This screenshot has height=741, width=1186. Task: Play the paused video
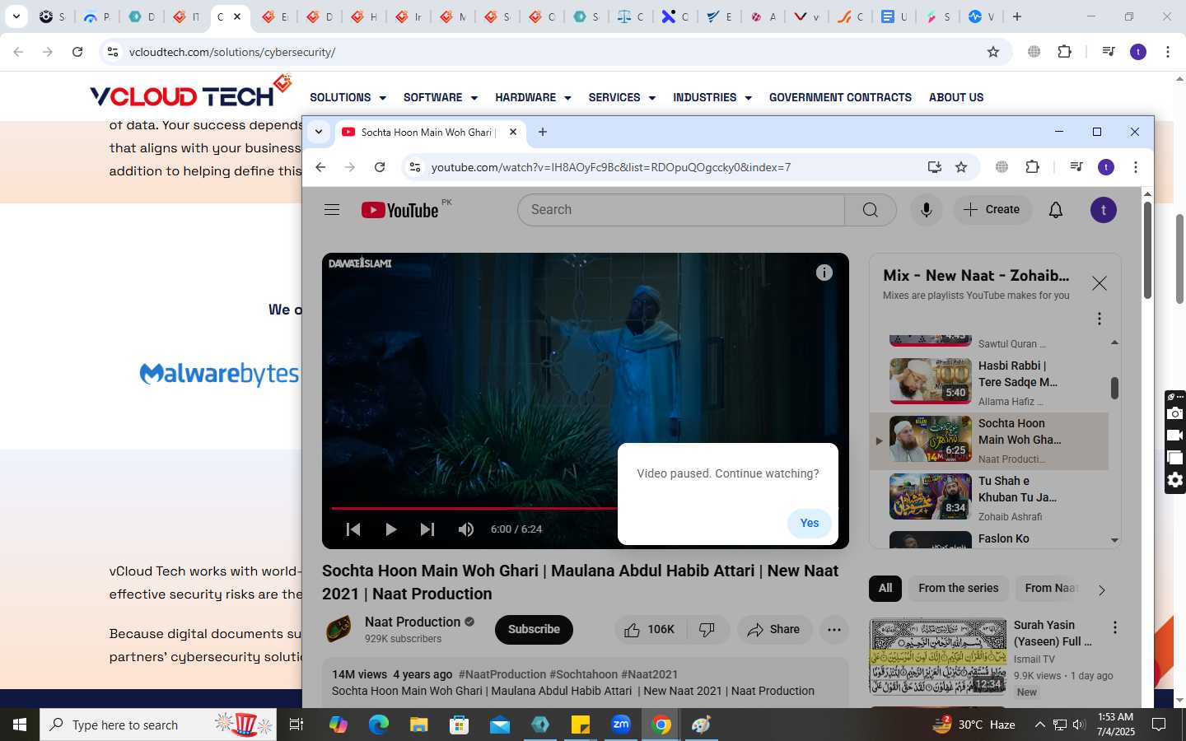tap(391, 529)
